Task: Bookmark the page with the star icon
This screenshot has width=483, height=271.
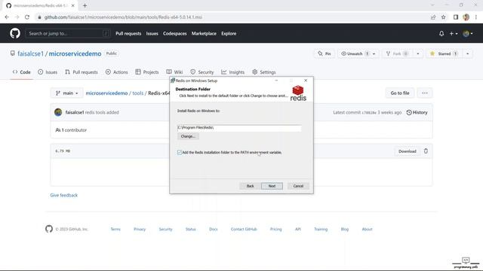Action: click(443, 17)
